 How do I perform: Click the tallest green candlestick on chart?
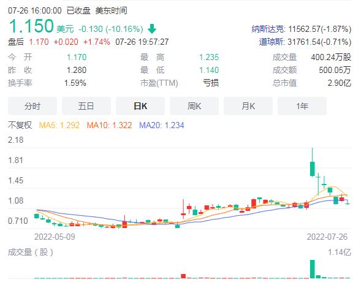313,169
